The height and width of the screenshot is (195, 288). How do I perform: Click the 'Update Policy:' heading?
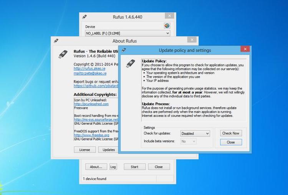point(154,61)
